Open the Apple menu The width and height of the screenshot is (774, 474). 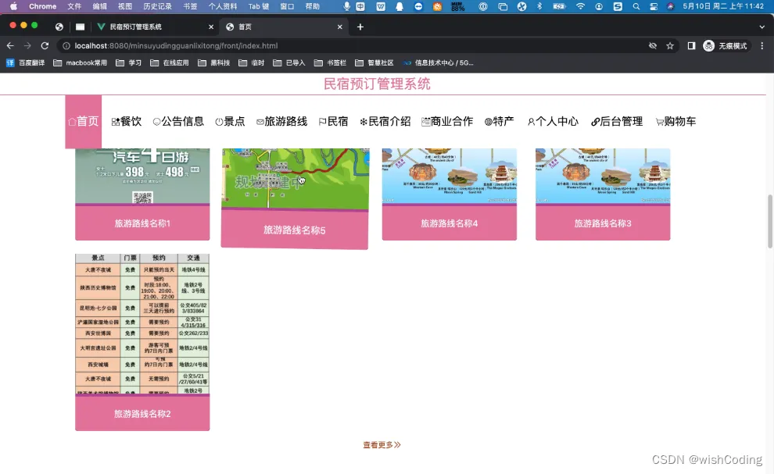pos(13,6)
